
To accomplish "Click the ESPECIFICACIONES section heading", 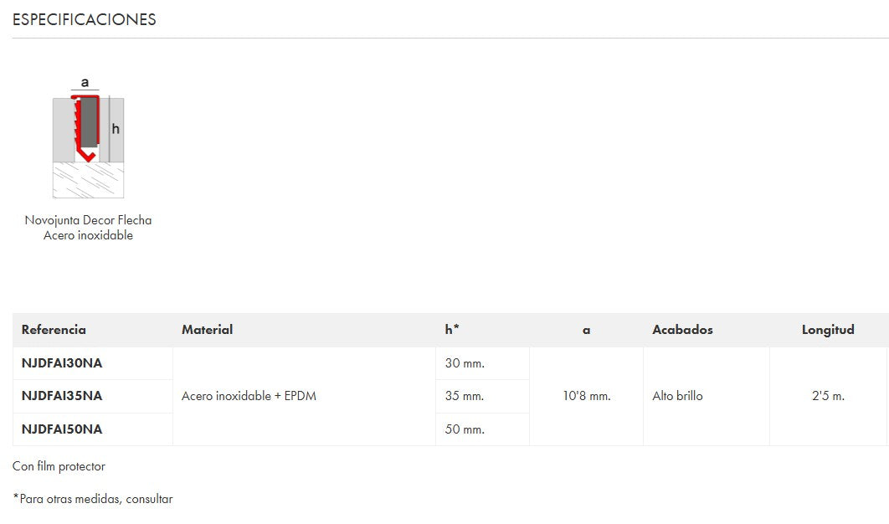I will (84, 19).
